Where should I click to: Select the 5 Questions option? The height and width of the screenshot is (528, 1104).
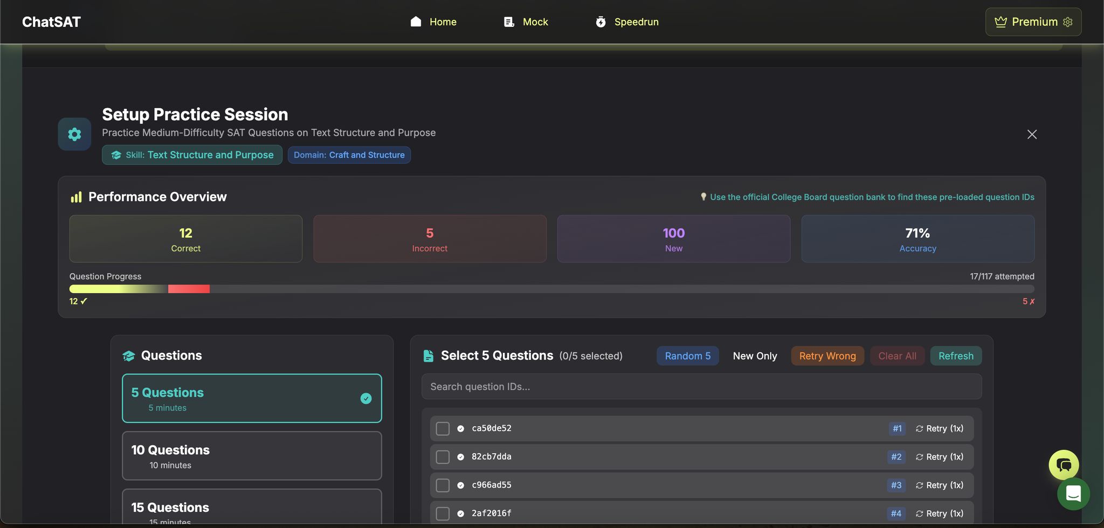tap(252, 398)
